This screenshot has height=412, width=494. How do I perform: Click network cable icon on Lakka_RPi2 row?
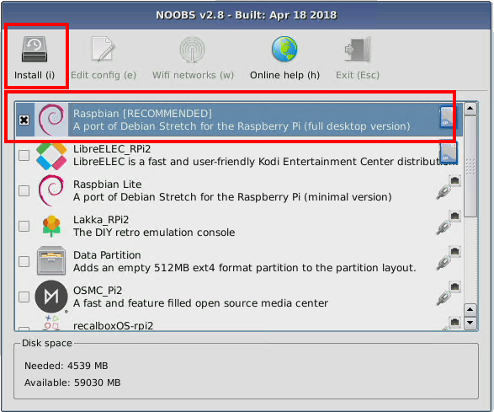click(x=449, y=222)
